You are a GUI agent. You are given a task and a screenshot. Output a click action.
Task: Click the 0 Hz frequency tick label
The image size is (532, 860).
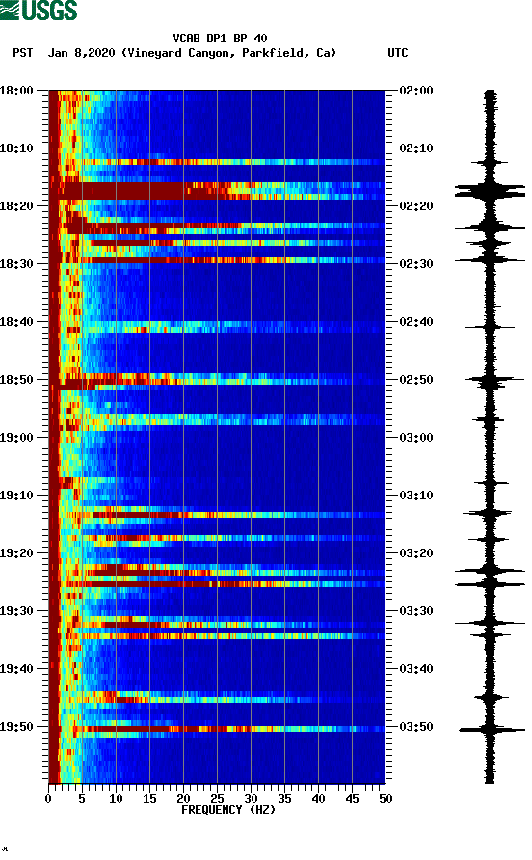tap(48, 799)
